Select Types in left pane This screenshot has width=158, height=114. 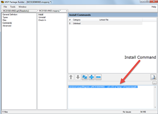pyautogui.click(x=5, y=17)
